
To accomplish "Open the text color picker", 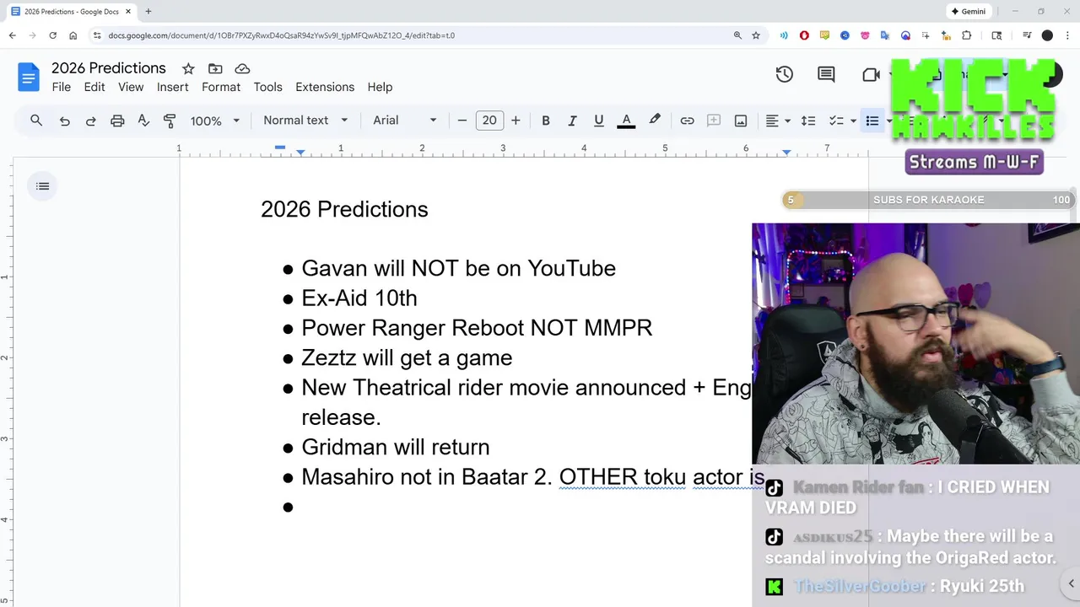I will click(626, 121).
